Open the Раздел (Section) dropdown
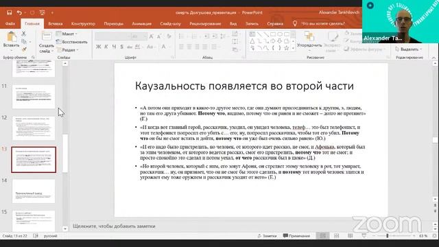The image size is (439, 247). coord(68,50)
